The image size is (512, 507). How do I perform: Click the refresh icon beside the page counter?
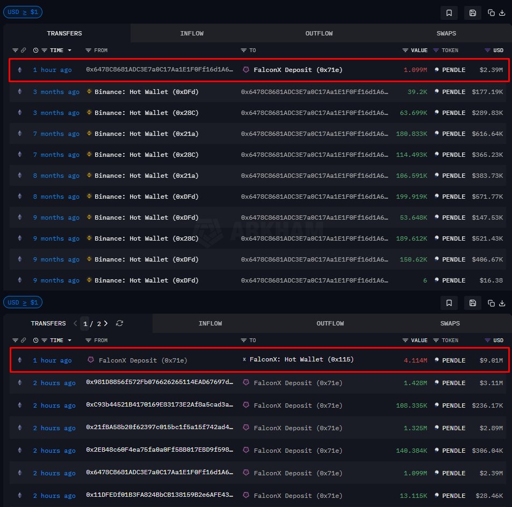[x=119, y=323]
